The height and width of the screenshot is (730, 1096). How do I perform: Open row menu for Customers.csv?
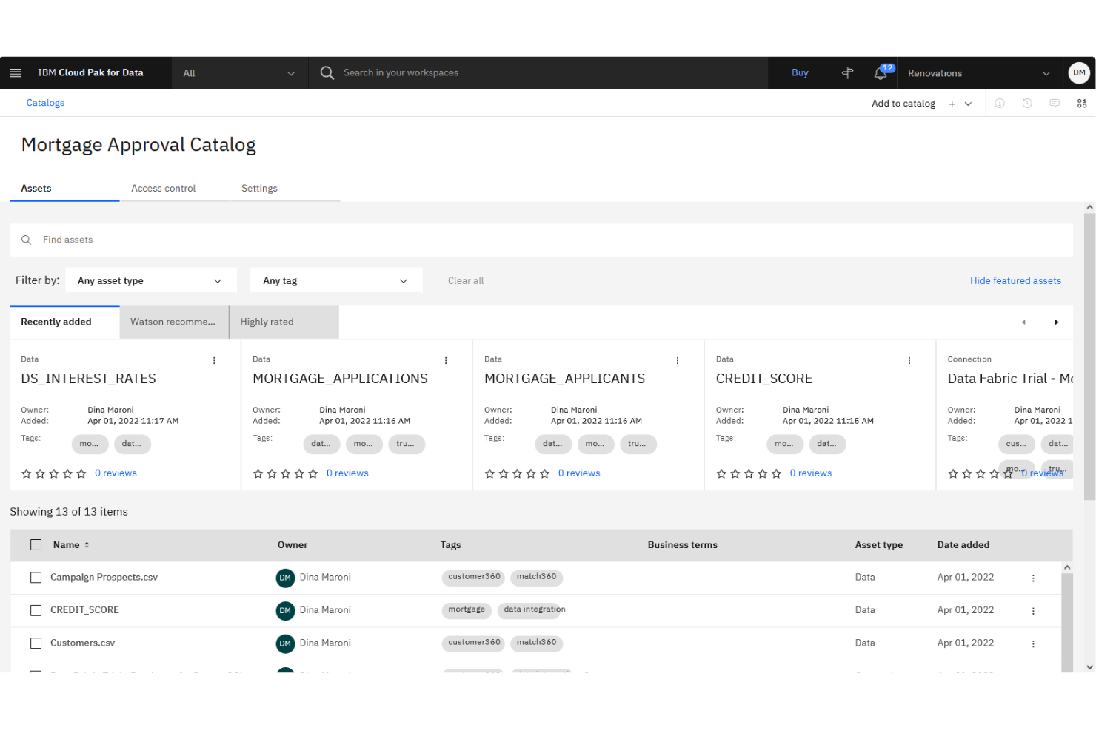(x=1033, y=644)
